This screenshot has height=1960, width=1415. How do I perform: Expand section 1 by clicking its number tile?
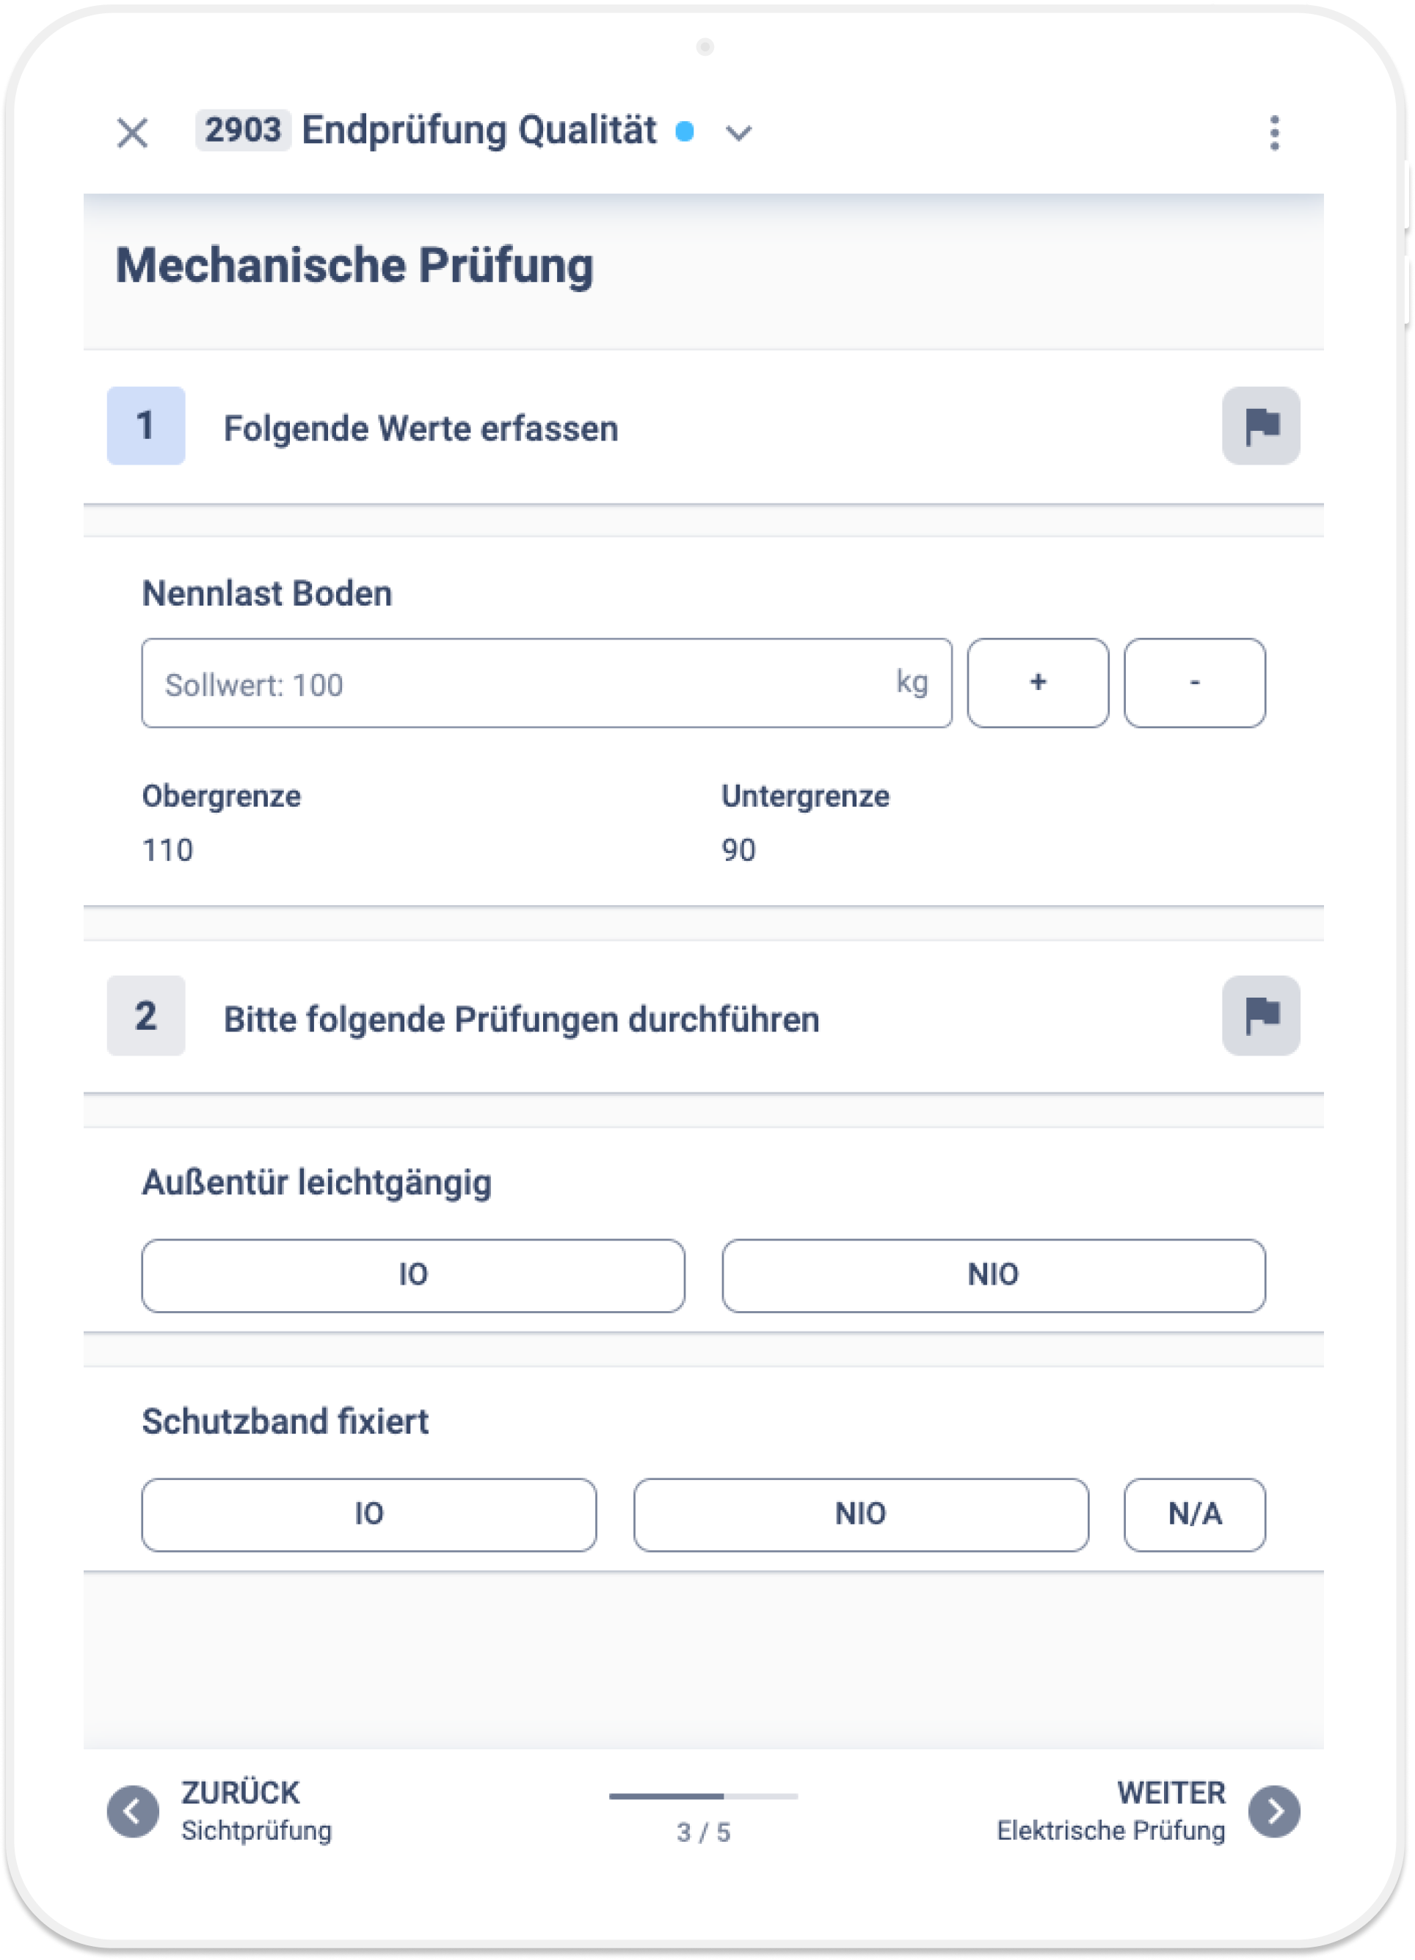(145, 426)
